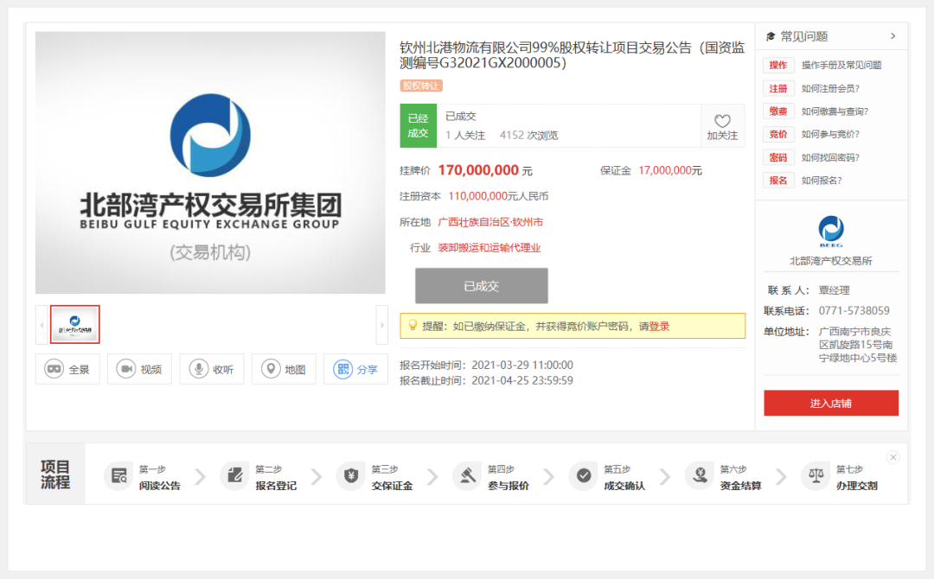Click the 阅读公告 step-one icon
Screen dimensions: 934x579
118,476
